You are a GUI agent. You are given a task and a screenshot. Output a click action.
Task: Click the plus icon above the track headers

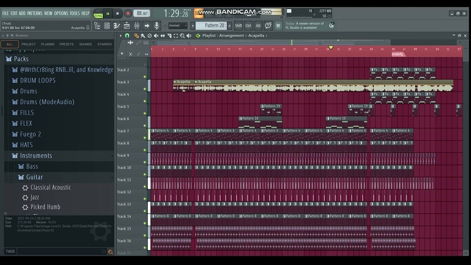tap(122, 54)
